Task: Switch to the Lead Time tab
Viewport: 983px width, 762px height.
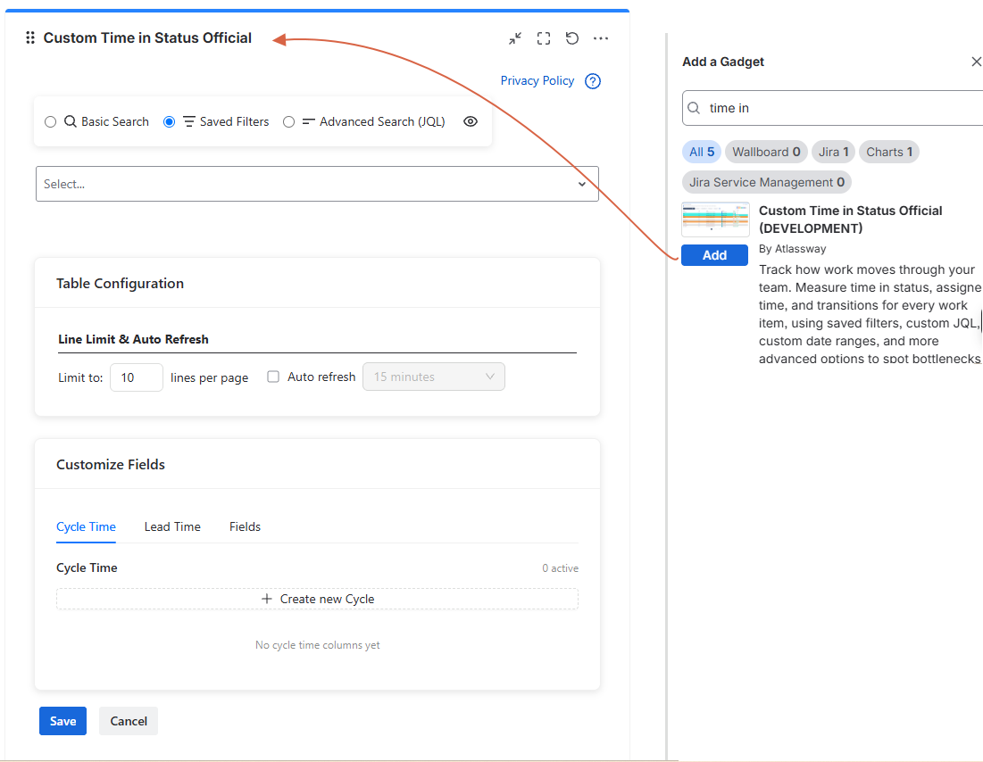Action: (172, 527)
